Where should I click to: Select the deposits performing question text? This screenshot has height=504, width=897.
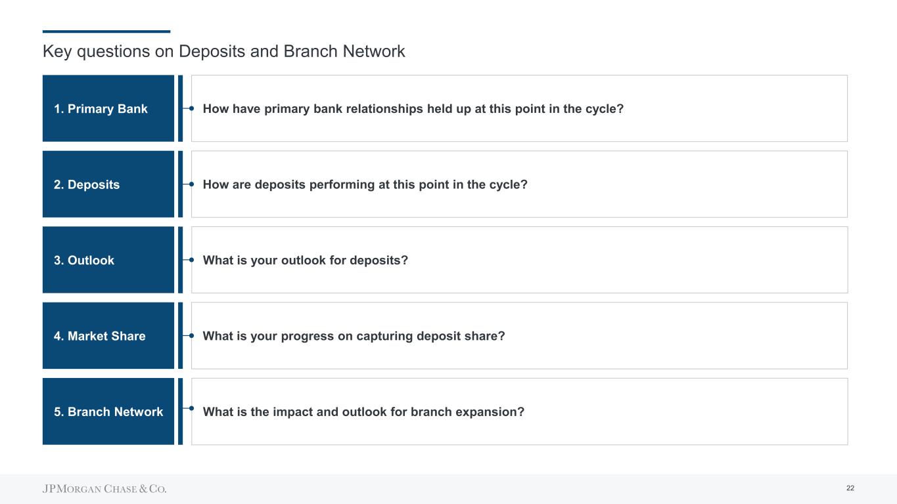tap(365, 184)
